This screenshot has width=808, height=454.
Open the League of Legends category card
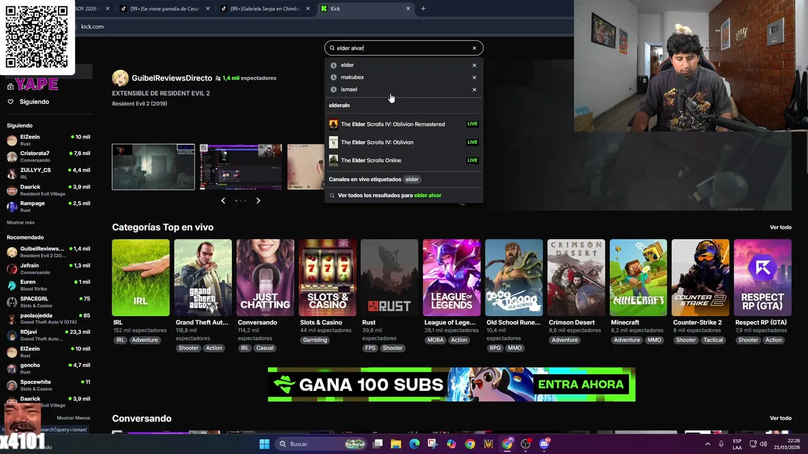coord(451,277)
